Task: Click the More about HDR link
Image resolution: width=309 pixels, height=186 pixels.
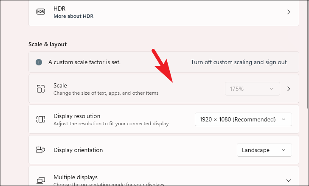Action: (73, 16)
